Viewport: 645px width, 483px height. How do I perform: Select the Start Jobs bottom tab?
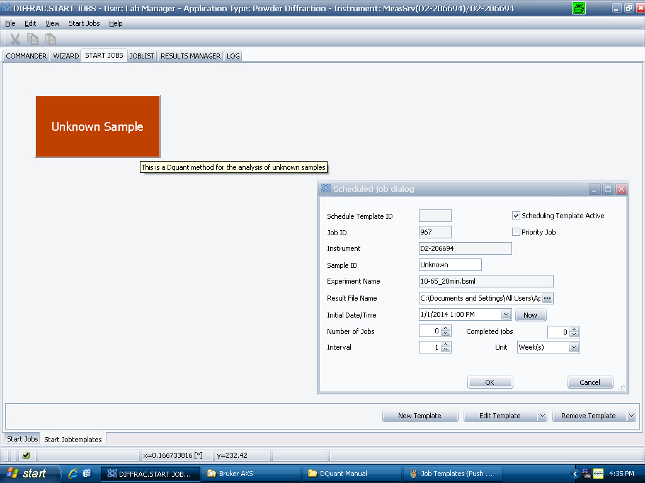pos(23,439)
